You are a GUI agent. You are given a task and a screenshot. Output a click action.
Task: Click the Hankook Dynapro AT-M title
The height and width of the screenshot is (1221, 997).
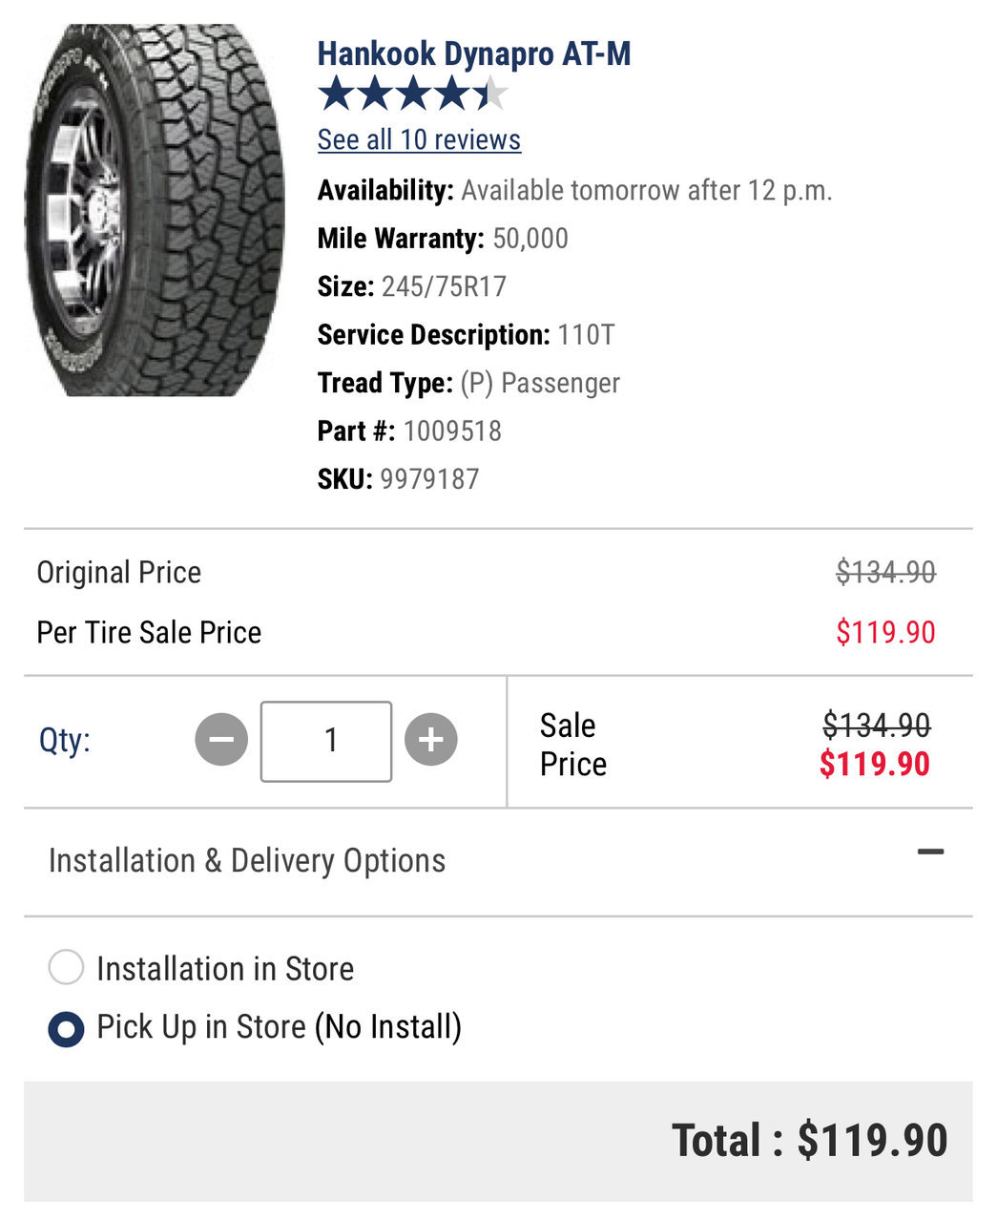(x=474, y=53)
